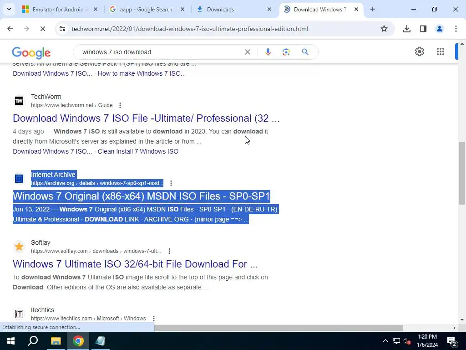Toggle the Chrome side panel
This screenshot has height=350, width=466.
coord(423,29)
